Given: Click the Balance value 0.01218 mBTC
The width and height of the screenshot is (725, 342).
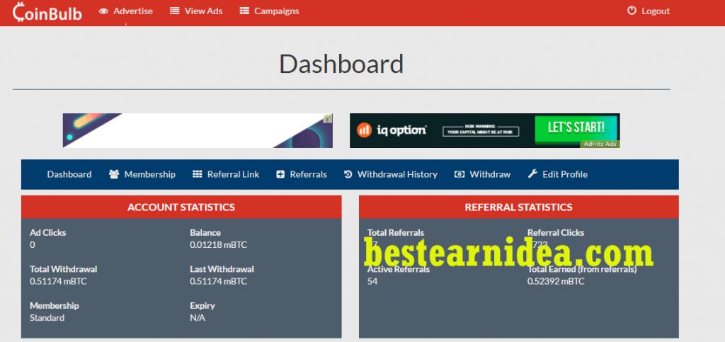Looking at the screenshot, I should point(218,245).
